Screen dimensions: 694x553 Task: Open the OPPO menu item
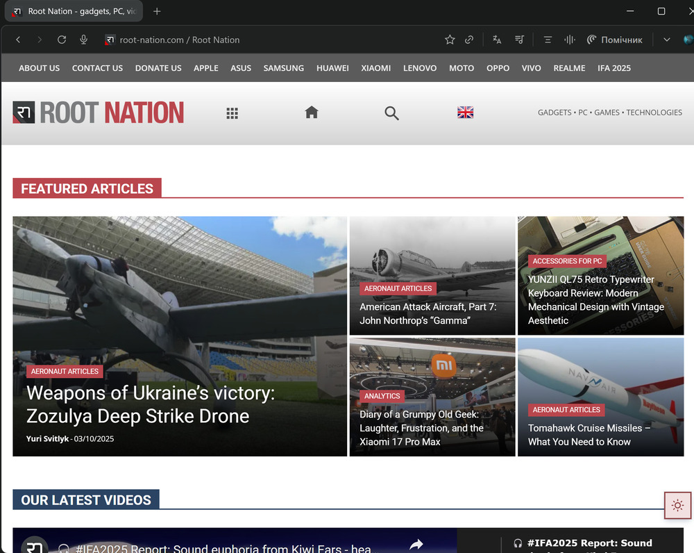coord(498,68)
